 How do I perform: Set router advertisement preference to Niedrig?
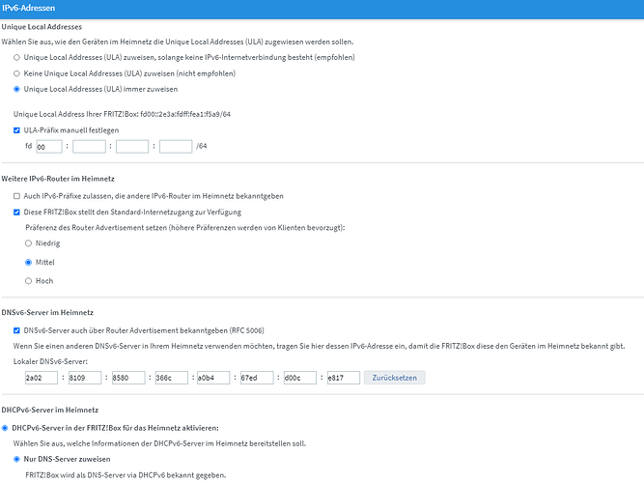[x=29, y=243]
